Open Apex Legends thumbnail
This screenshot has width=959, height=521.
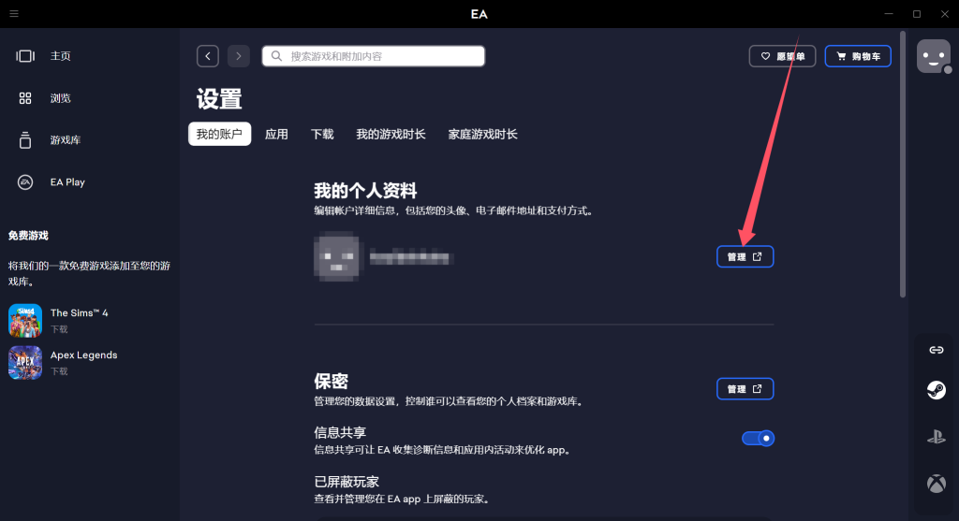25,363
